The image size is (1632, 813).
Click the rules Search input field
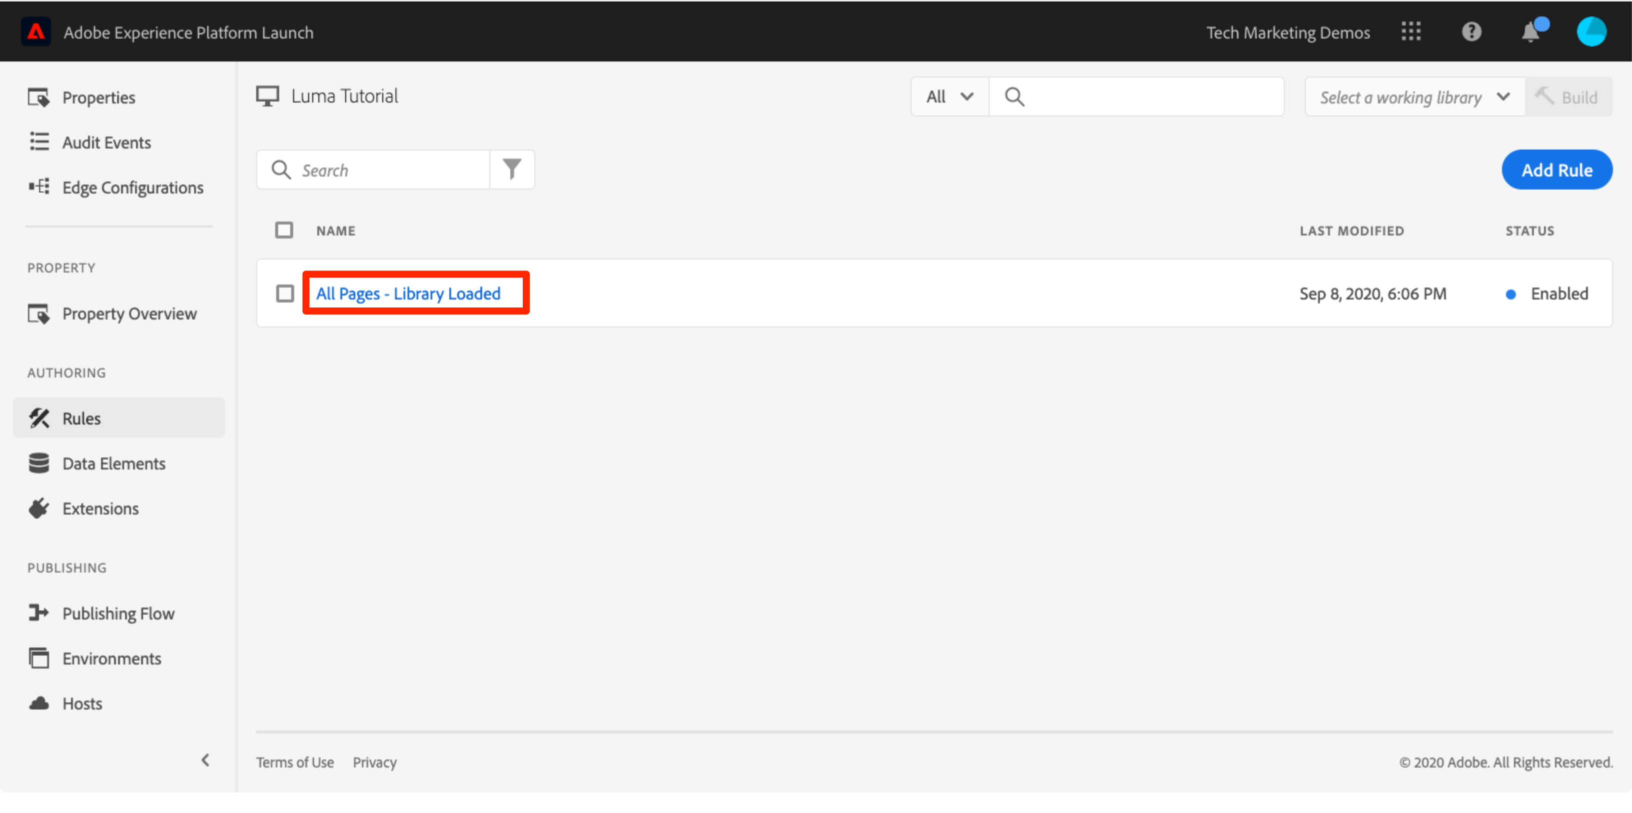pos(390,169)
